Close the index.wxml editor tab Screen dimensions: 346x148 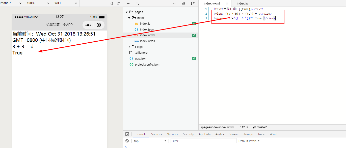tap(227, 4)
